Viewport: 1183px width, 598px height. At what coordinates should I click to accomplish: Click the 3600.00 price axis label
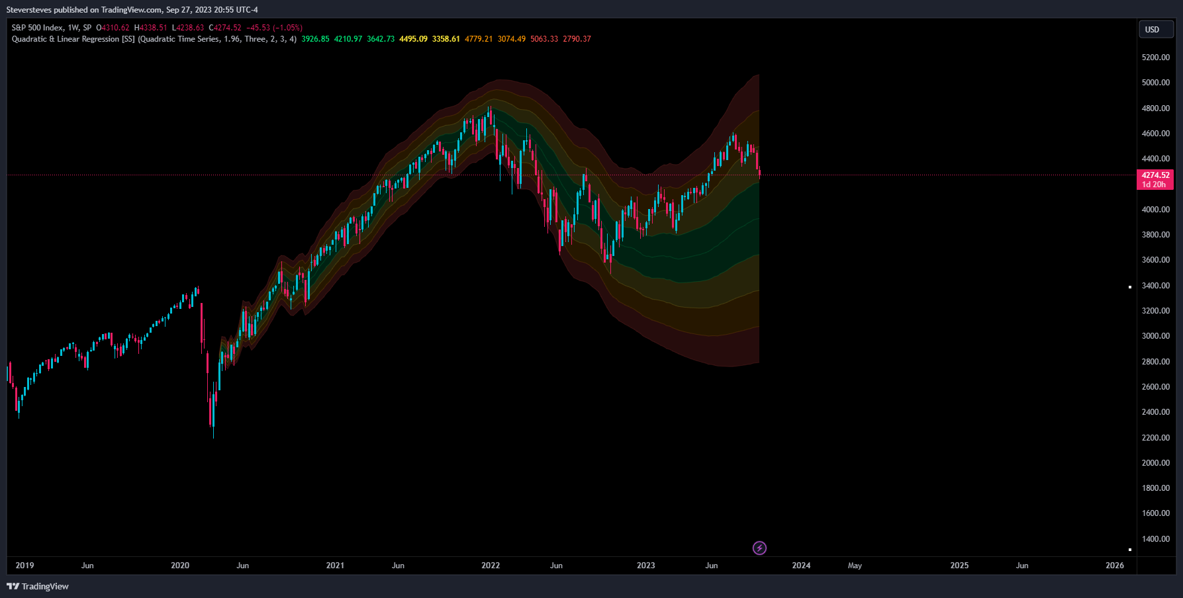(x=1156, y=260)
